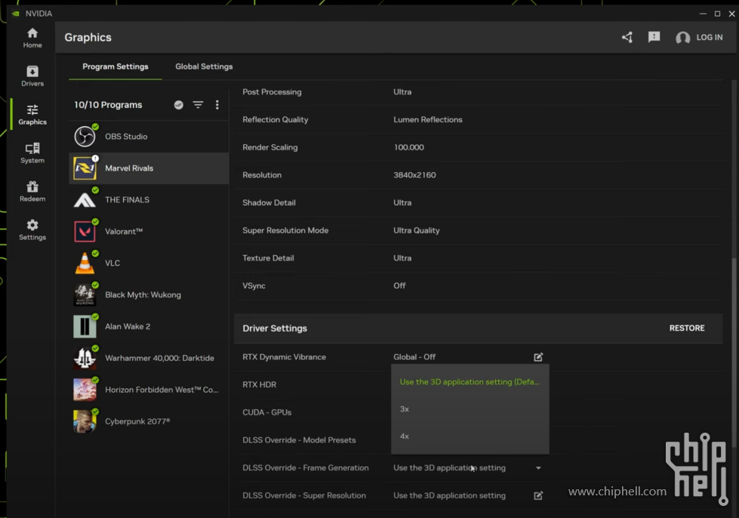Maximize the NVIDIA app window
This screenshot has height=518, width=739.
[717, 14]
